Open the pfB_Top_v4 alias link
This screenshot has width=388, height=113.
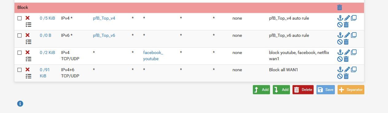coord(104,18)
